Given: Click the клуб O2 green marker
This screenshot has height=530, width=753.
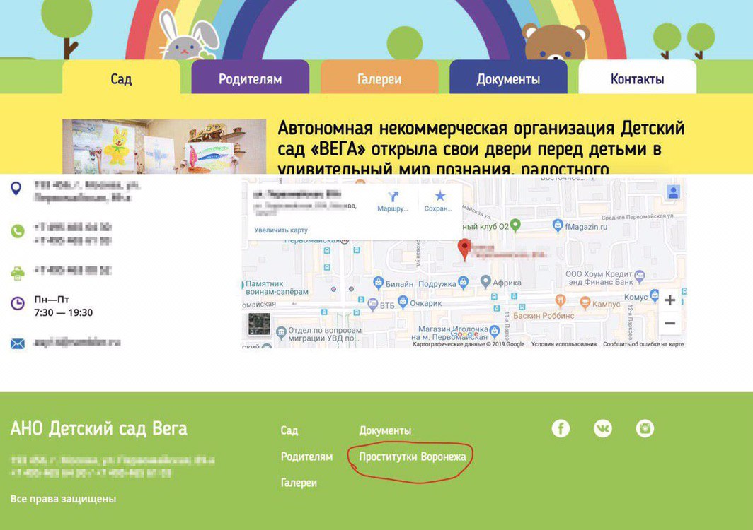Looking at the screenshot, I should (515, 225).
